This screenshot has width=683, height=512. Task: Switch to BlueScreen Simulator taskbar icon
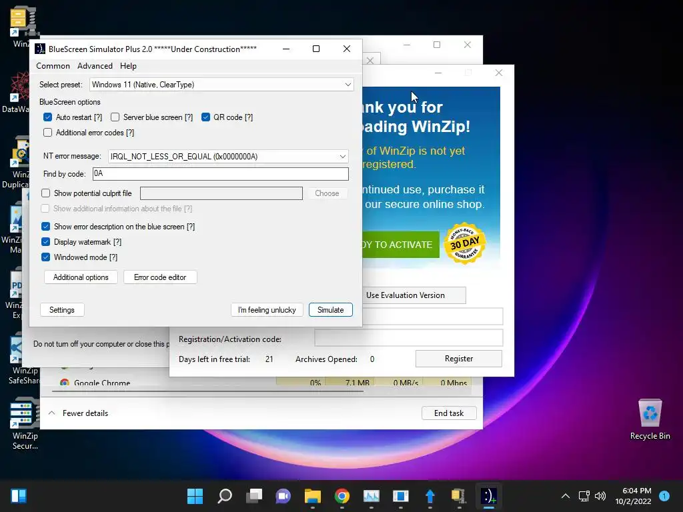[488, 496]
